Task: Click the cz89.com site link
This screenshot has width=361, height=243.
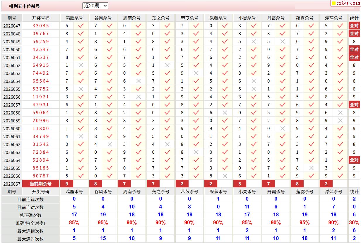Action: tap(348, 3)
